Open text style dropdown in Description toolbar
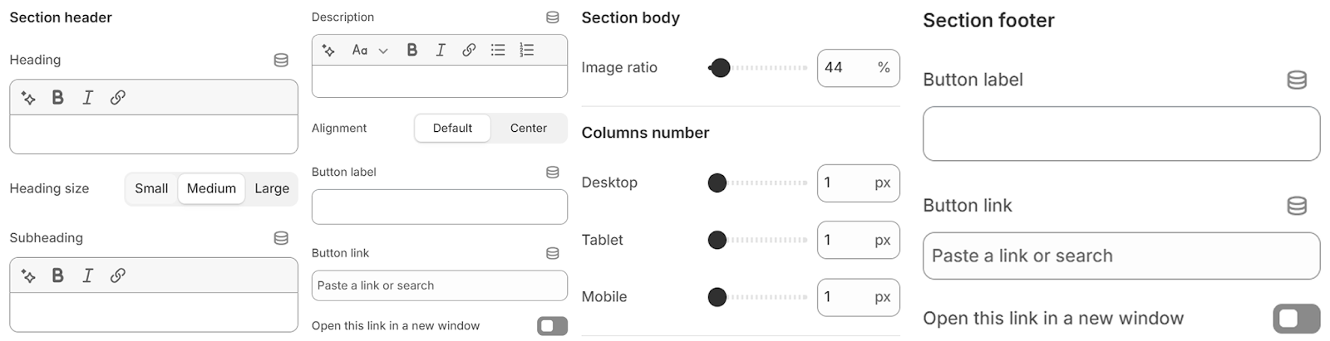 (369, 50)
